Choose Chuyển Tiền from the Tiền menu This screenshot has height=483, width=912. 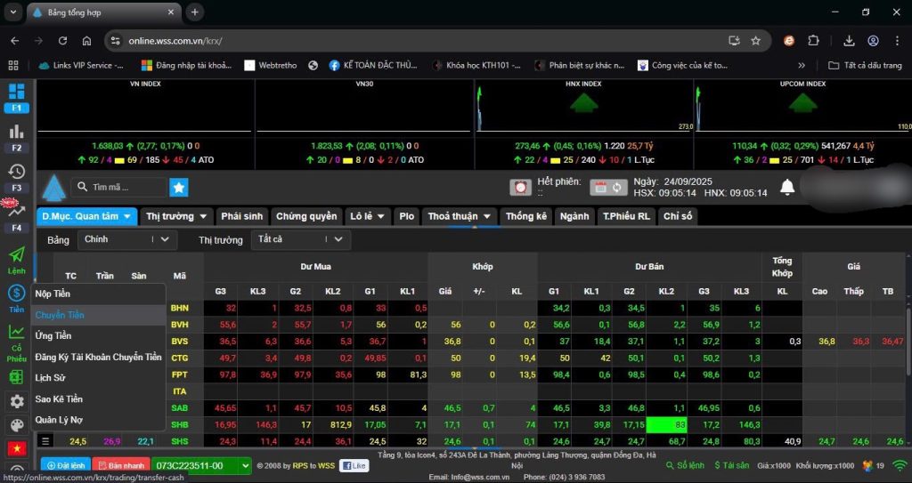tap(60, 315)
